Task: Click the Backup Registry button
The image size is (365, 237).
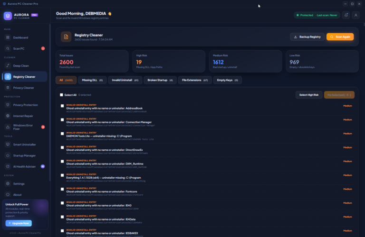Action: pyautogui.click(x=307, y=36)
